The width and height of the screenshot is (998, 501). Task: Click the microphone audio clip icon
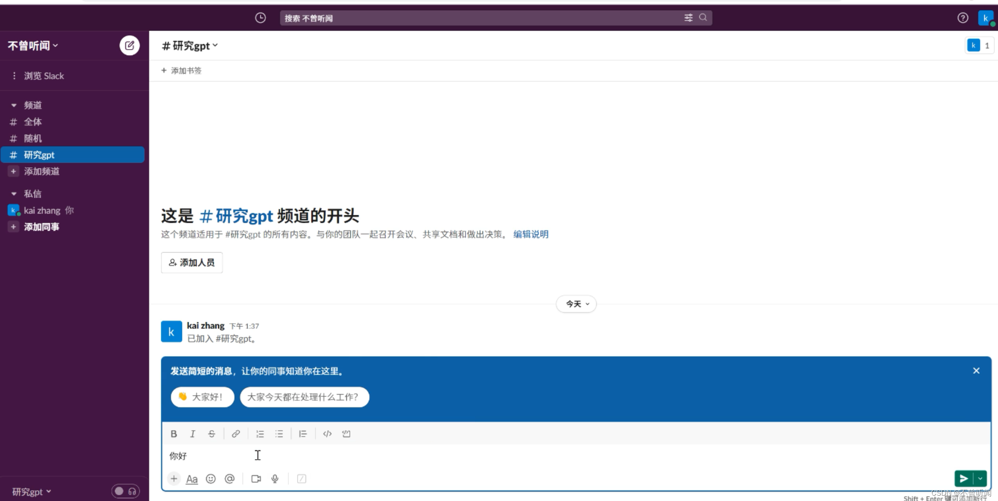(x=275, y=479)
